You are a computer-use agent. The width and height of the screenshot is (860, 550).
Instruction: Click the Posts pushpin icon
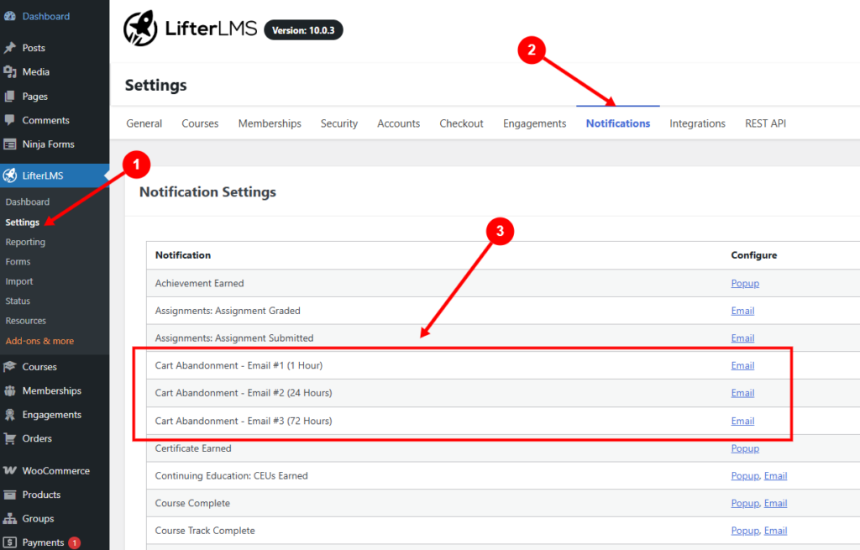click(9, 48)
